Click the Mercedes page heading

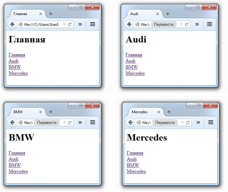click(x=147, y=138)
